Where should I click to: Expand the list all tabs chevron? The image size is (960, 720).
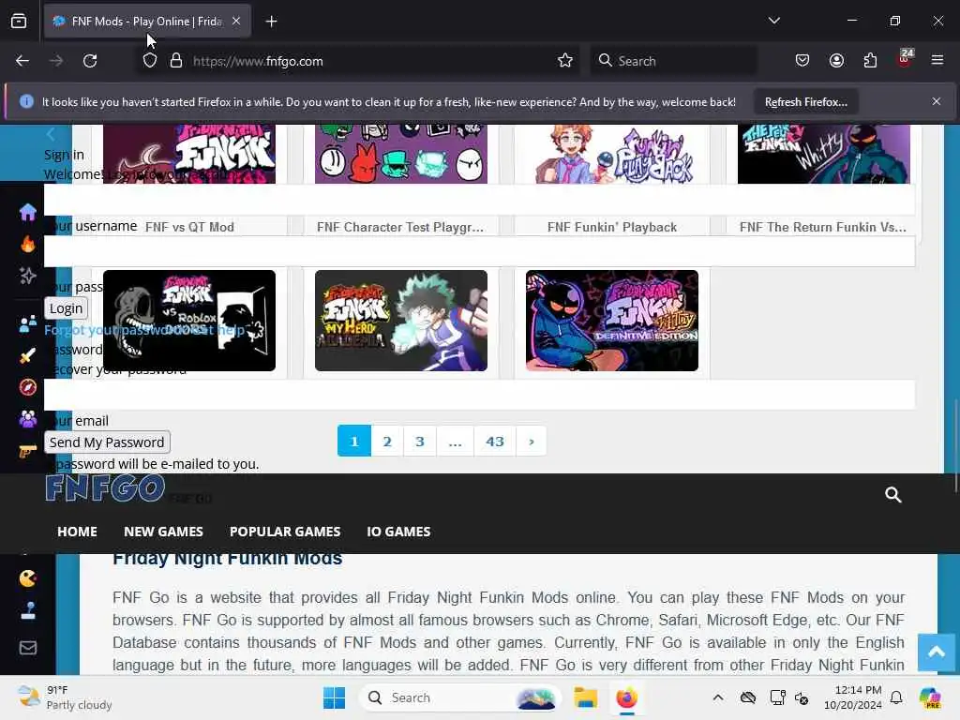(x=773, y=21)
